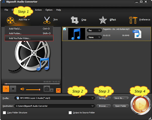Click the orange full screen icon
This screenshot has width=152, height=120.
58,91
